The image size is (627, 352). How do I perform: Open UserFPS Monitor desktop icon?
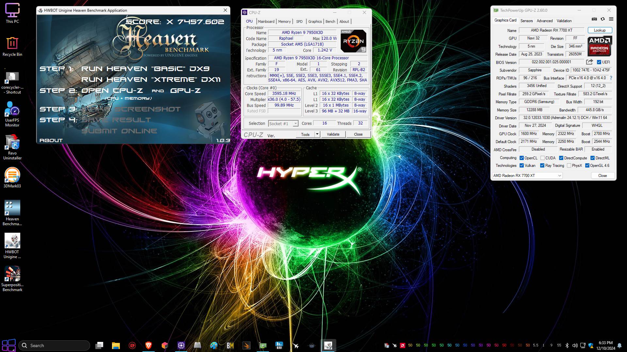(x=12, y=114)
